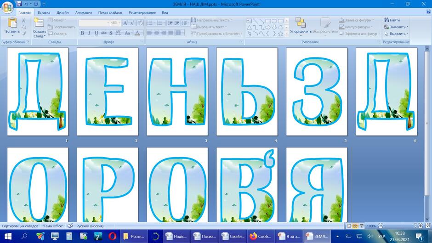Click the Выделить select button

(x=396, y=34)
